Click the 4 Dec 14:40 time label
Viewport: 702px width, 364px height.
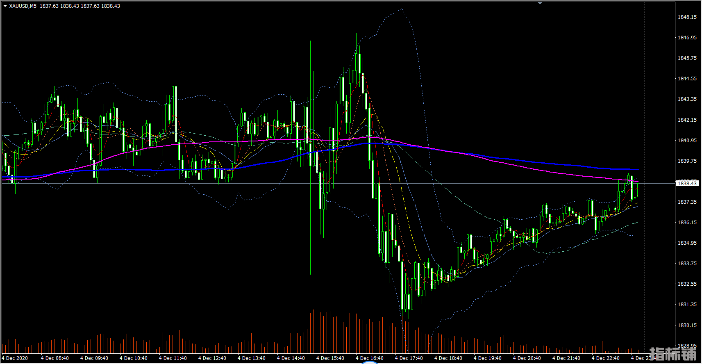tap(291, 358)
